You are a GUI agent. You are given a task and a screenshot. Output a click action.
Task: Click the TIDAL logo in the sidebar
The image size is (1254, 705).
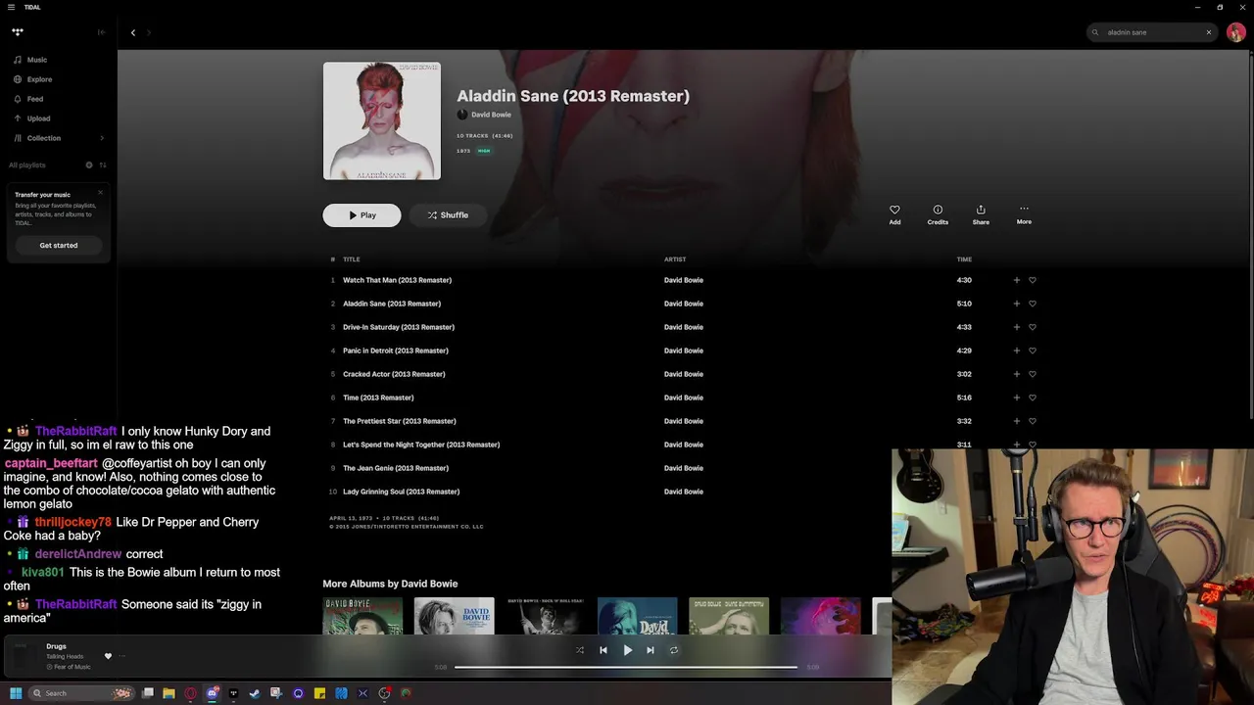18,32
